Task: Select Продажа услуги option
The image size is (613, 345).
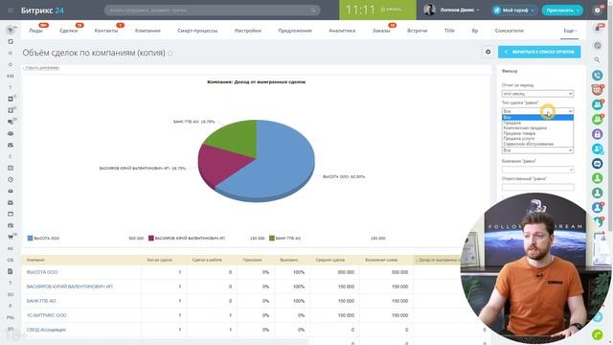Action: tap(537, 138)
